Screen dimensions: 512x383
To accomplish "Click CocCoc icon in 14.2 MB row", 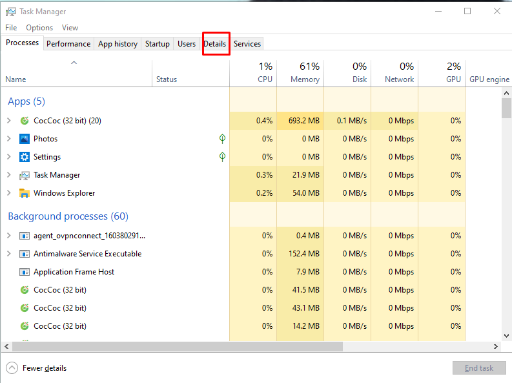I will point(25,326).
